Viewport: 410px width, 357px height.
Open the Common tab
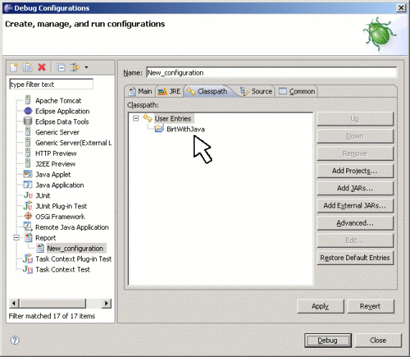coord(297,91)
